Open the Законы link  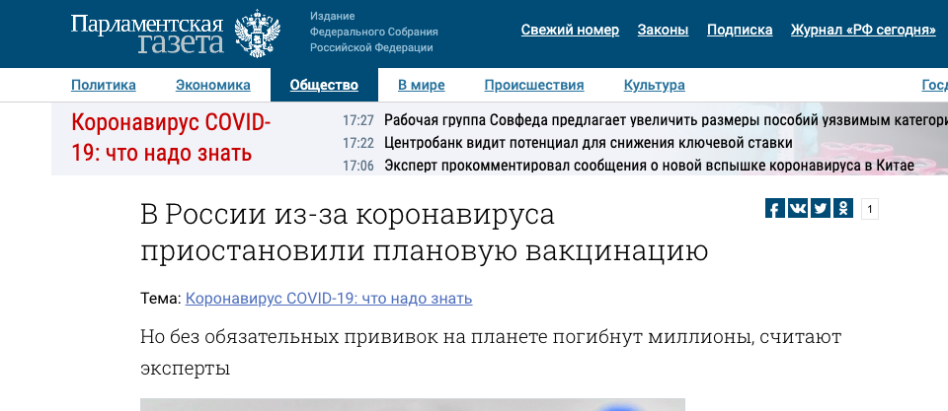point(663,31)
